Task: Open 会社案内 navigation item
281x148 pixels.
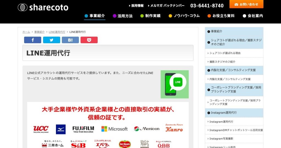Action: pyautogui.click(x=253, y=16)
